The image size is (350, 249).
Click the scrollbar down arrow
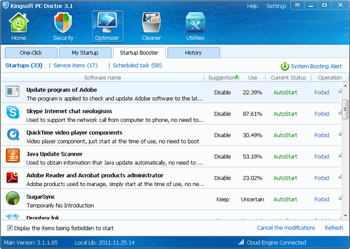click(x=346, y=215)
